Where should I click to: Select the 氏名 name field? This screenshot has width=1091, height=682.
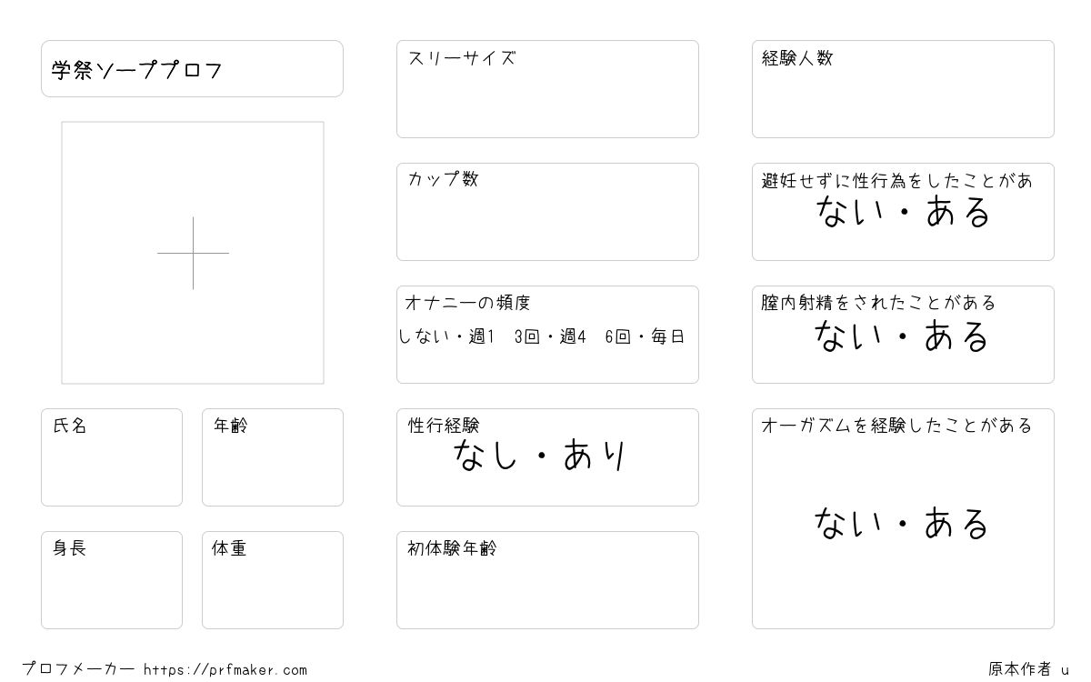112,457
